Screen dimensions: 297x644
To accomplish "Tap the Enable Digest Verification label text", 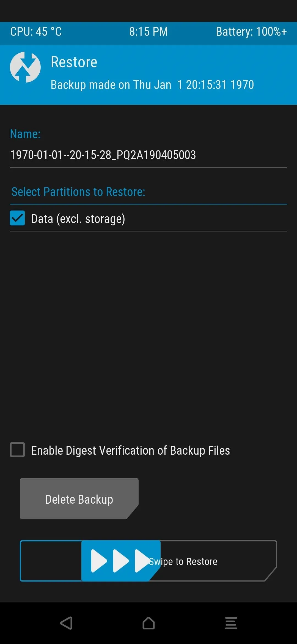I will [130, 451].
